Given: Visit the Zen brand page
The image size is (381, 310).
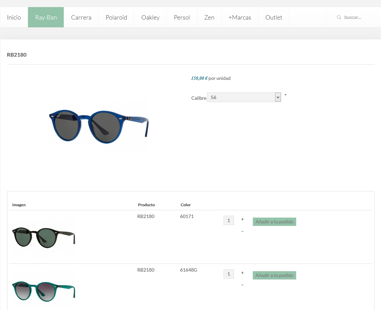Looking at the screenshot, I should point(209,17).
